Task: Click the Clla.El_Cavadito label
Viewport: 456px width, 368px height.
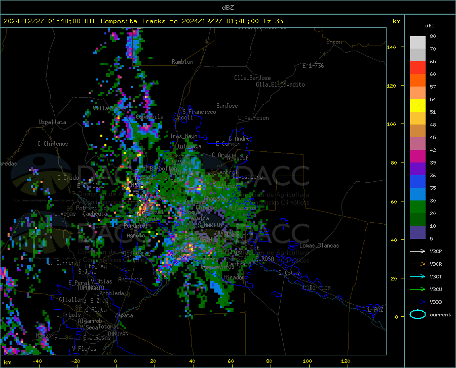Action: pyautogui.click(x=280, y=85)
